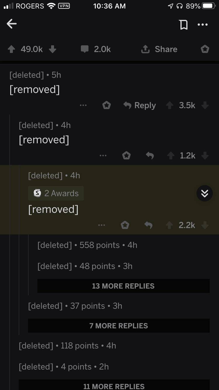The image size is (219, 390).
Task: Upvote the comment with 3.5k points
Action: pos(170,105)
